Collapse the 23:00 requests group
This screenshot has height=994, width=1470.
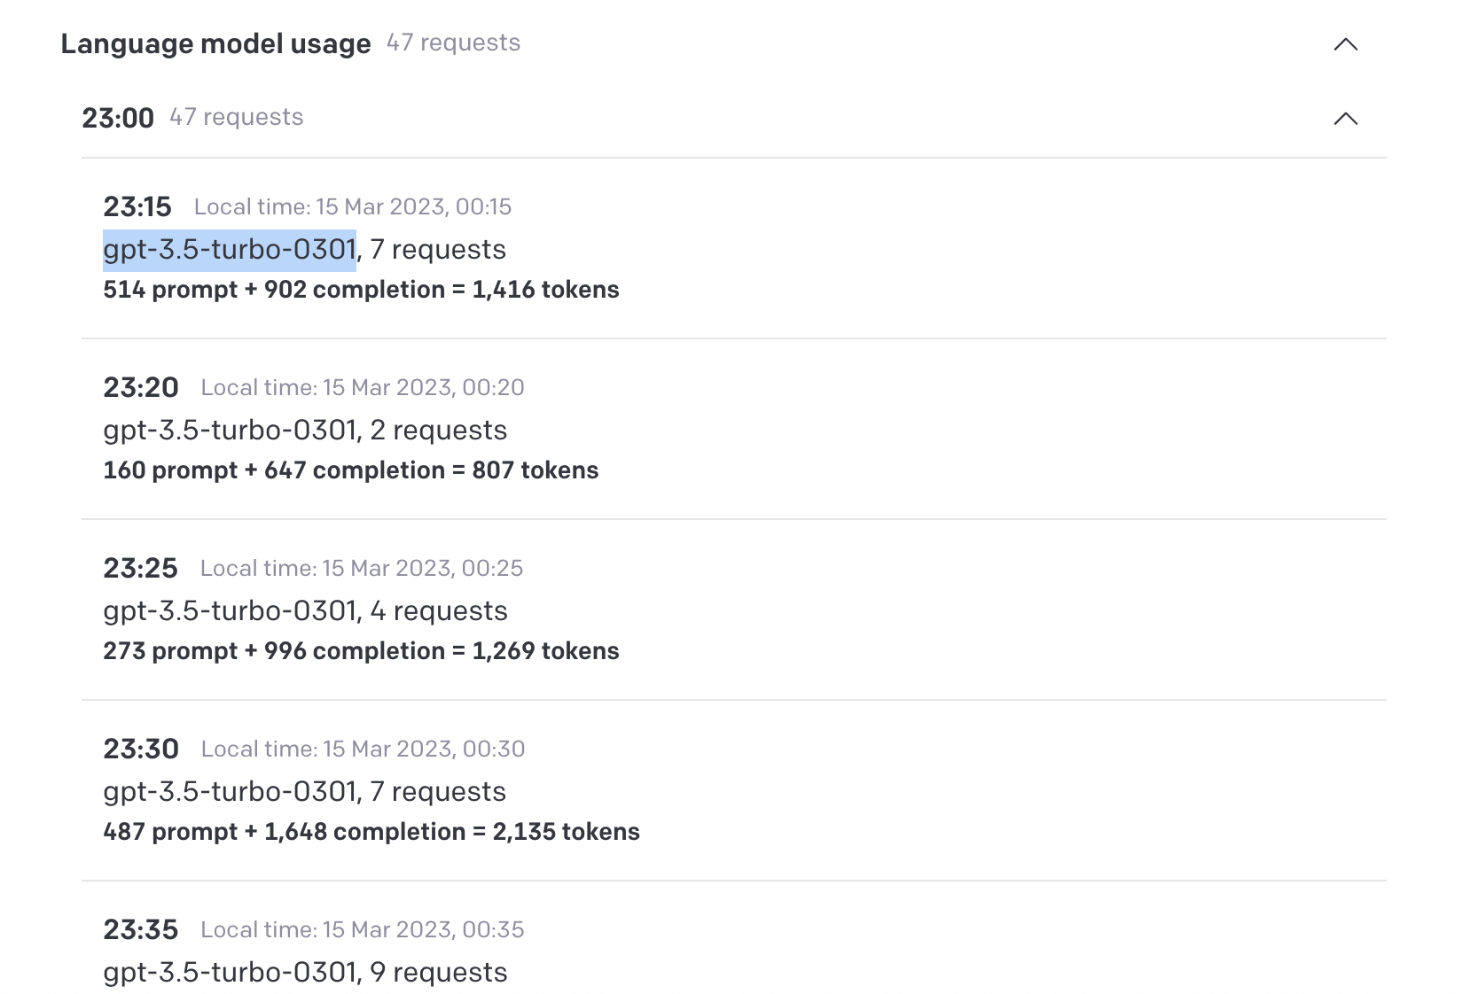pyautogui.click(x=1345, y=118)
